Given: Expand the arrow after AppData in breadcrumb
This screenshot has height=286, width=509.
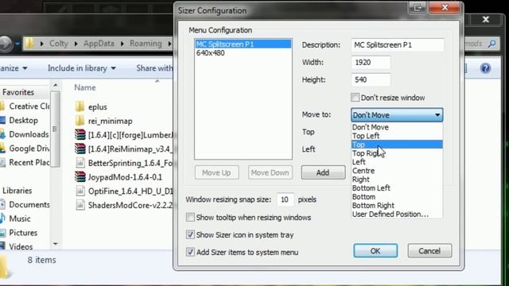Looking at the screenshot, I should [122, 44].
